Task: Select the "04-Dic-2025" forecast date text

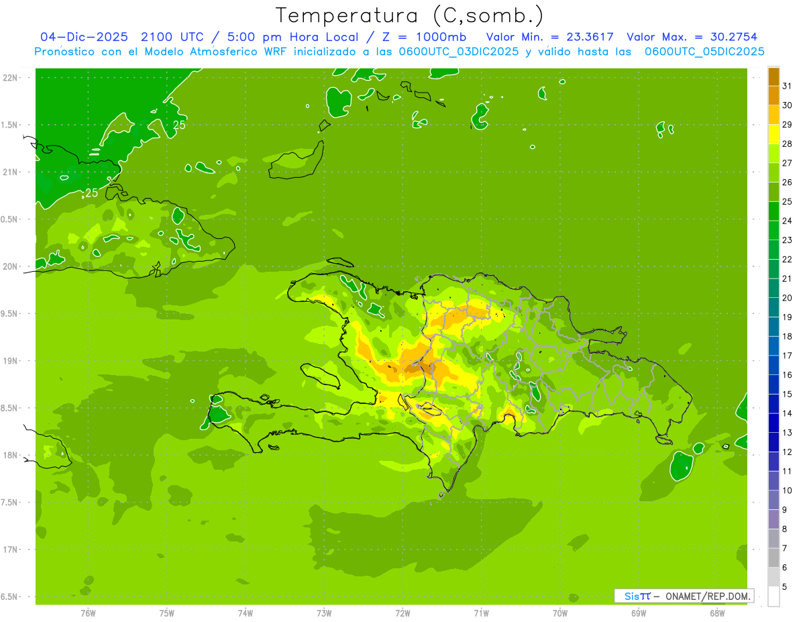Action: click(x=85, y=37)
